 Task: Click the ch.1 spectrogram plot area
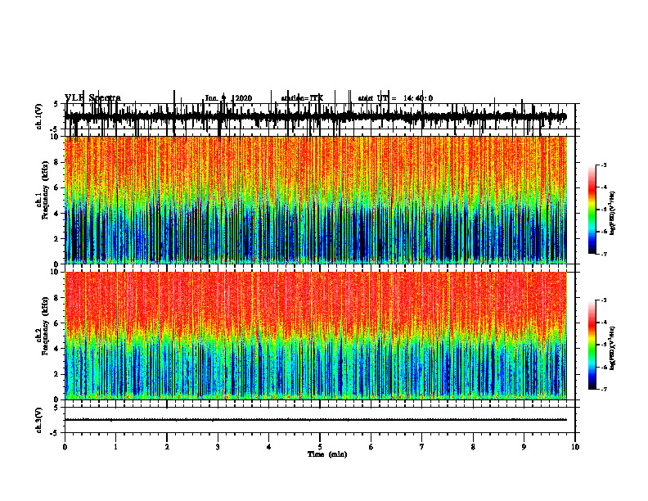[x=316, y=200]
